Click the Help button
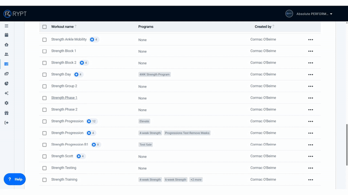 click(x=15, y=179)
